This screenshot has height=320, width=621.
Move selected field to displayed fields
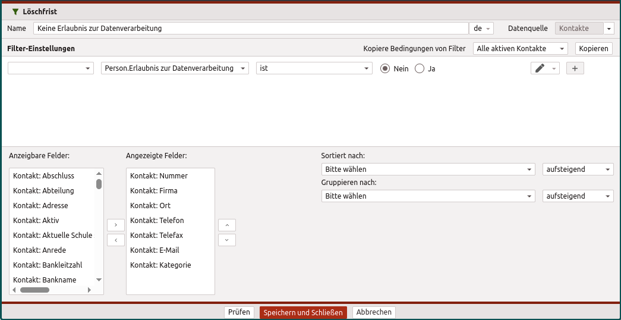[x=115, y=225]
